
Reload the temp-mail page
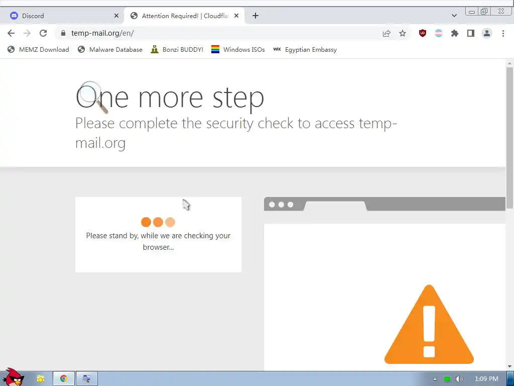click(x=43, y=33)
